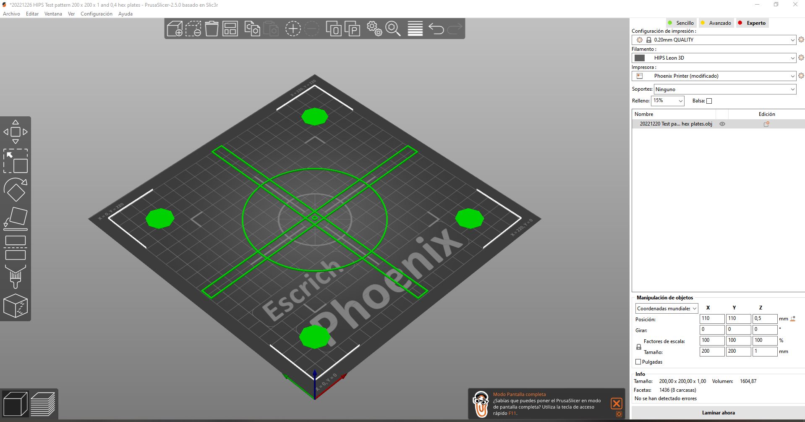Hide the hex plates object with the eye toggle

pyautogui.click(x=722, y=124)
